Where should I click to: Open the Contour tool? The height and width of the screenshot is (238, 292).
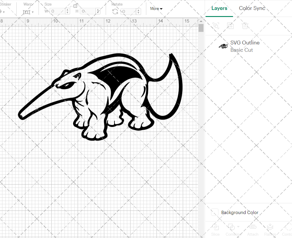pyautogui.click(x=288, y=230)
